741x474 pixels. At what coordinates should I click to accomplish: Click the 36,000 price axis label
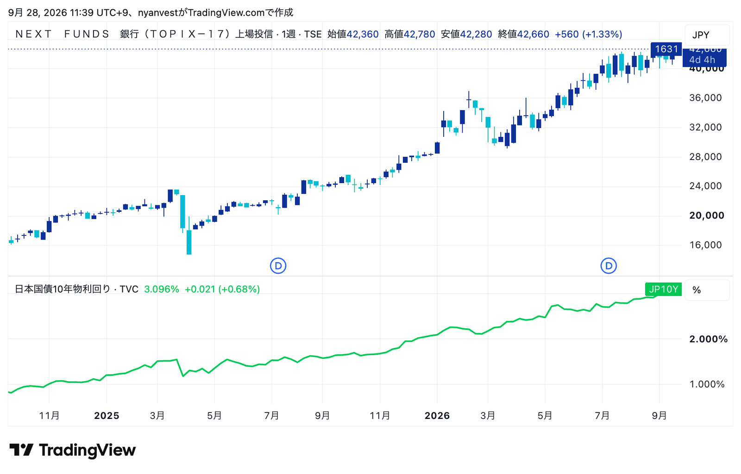(706, 98)
